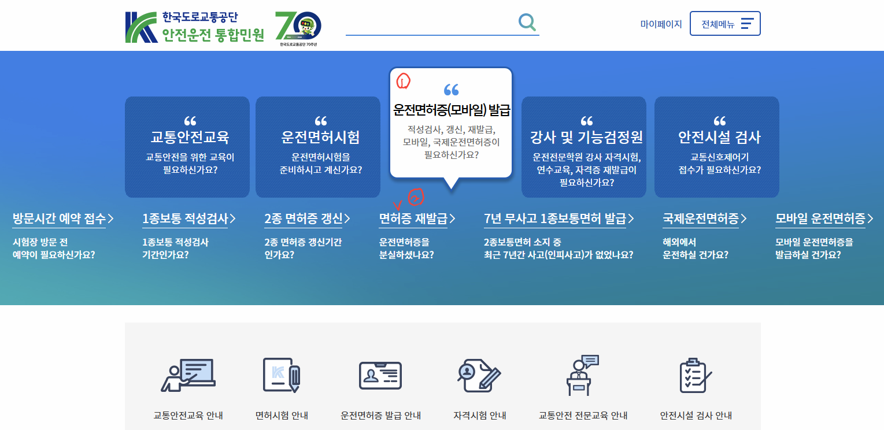
Task: Open the 운전면허증 발급 안내 license card icon
Action: click(x=380, y=375)
